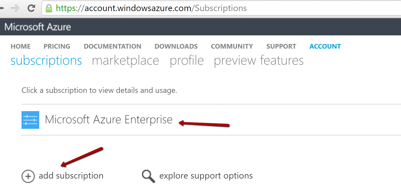Click the magnifier icon for support options
The image size is (401, 191).
pos(148,176)
